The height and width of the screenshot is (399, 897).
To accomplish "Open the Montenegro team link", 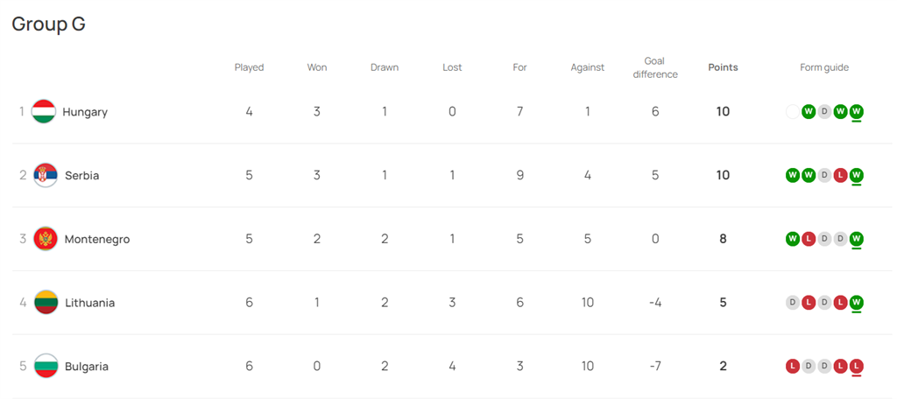I will tap(97, 239).
